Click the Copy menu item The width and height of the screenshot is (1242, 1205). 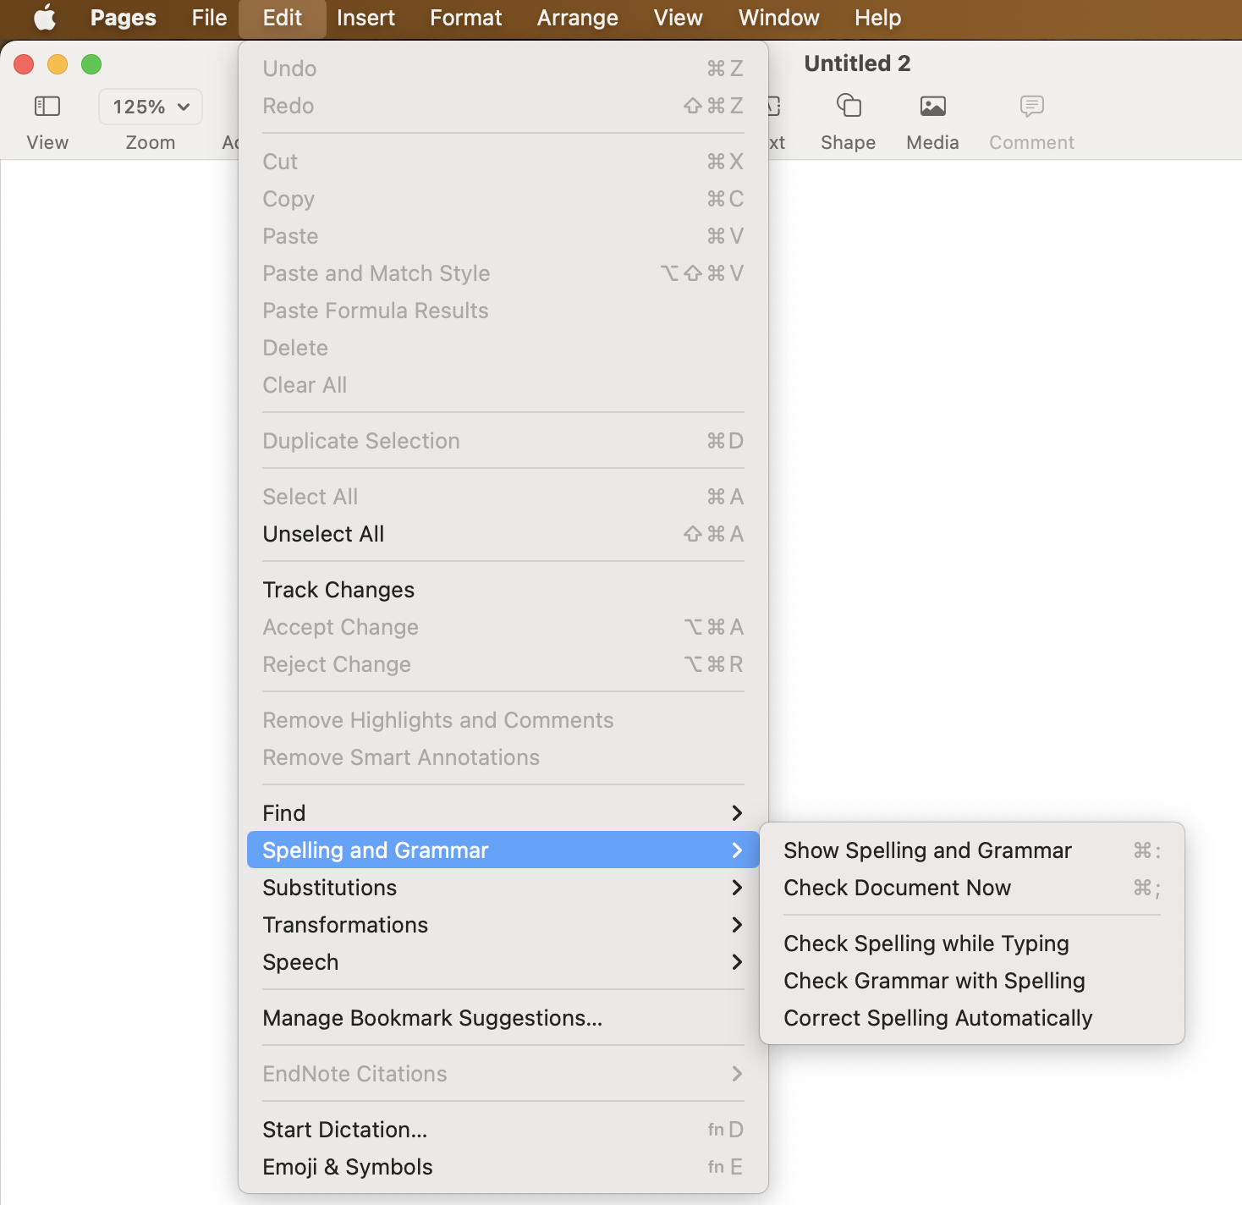coord(503,199)
